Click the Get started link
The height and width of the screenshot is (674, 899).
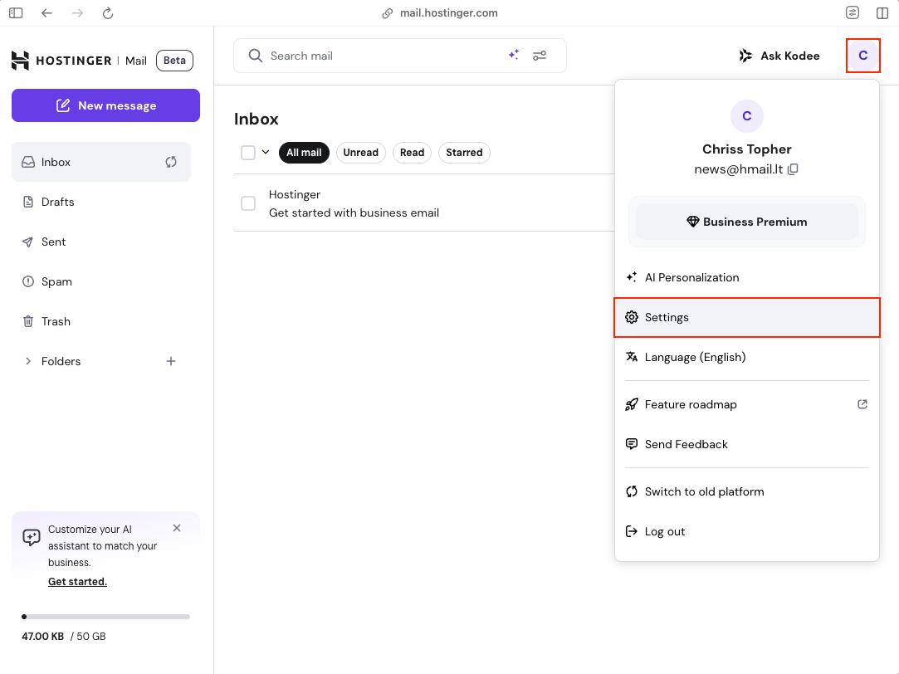pos(77,582)
